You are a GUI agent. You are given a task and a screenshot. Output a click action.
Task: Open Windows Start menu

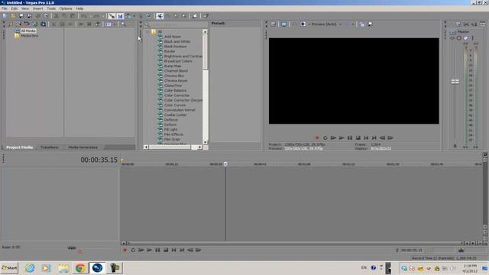click(x=9, y=268)
